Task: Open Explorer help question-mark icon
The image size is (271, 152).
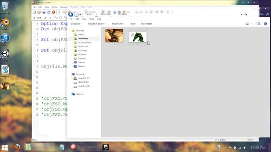Action: coord(265,24)
